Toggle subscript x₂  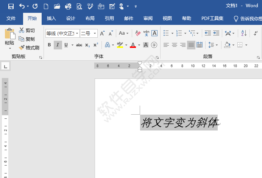87,45
